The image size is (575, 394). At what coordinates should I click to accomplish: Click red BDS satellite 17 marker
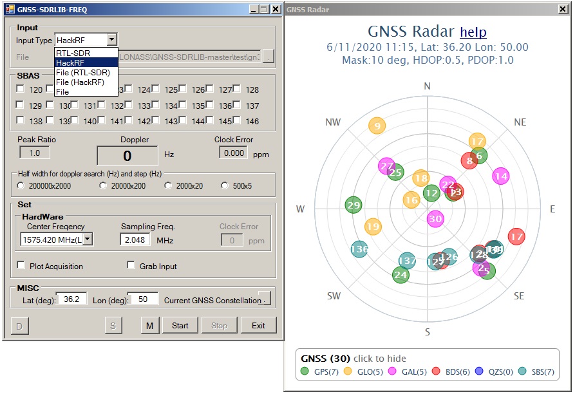(516, 237)
